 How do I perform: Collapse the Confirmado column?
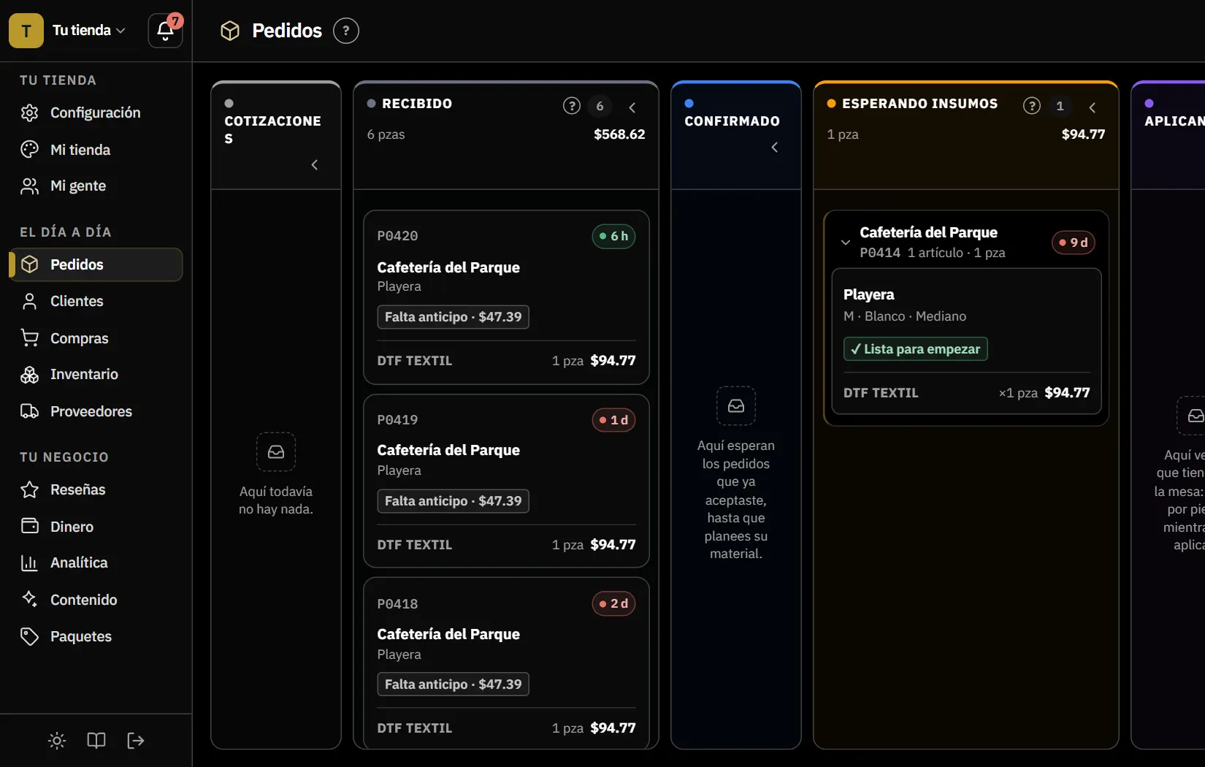point(775,148)
